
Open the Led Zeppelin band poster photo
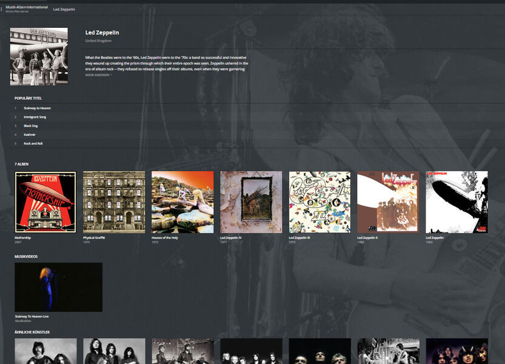click(39, 56)
